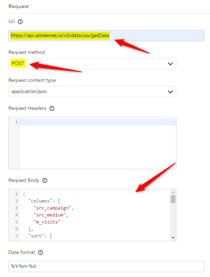Image resolution: width=210 pixels, height=277 pixels.
Task: Click the "src_medium" line in Request Body
Action: tap(51, 215)
